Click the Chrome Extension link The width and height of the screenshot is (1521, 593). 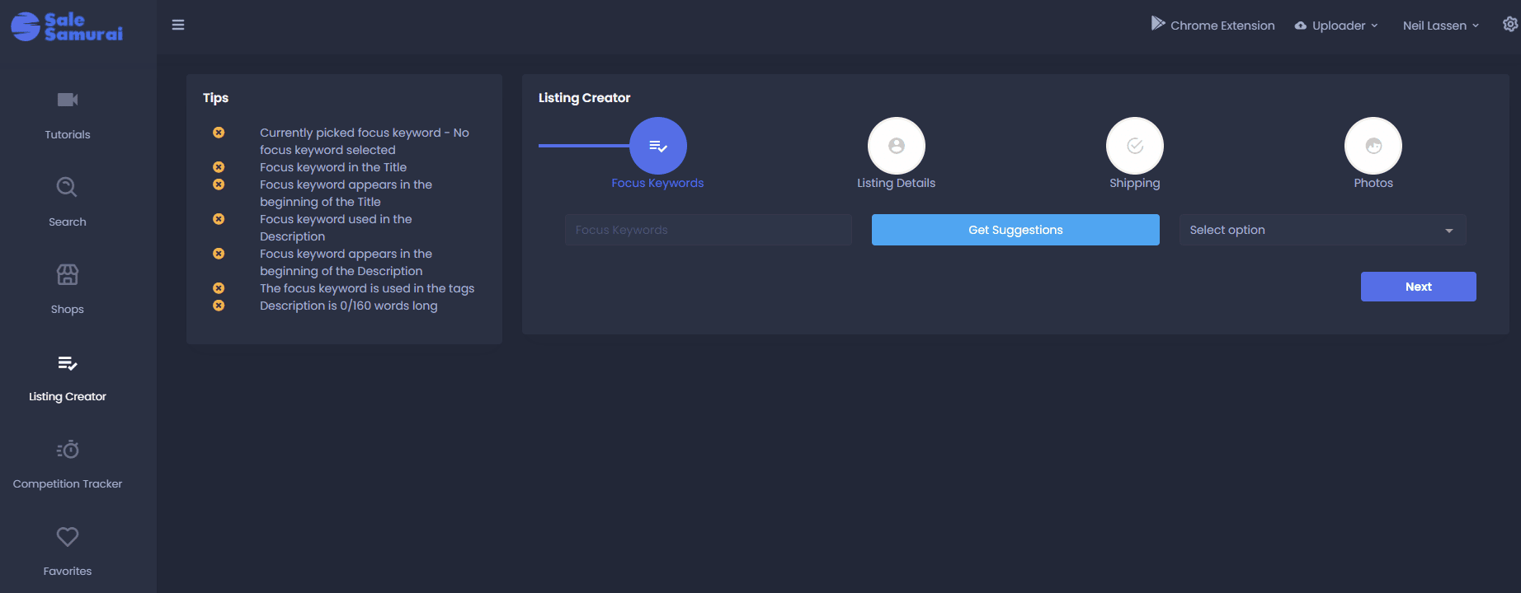(x=1213, y=25)
